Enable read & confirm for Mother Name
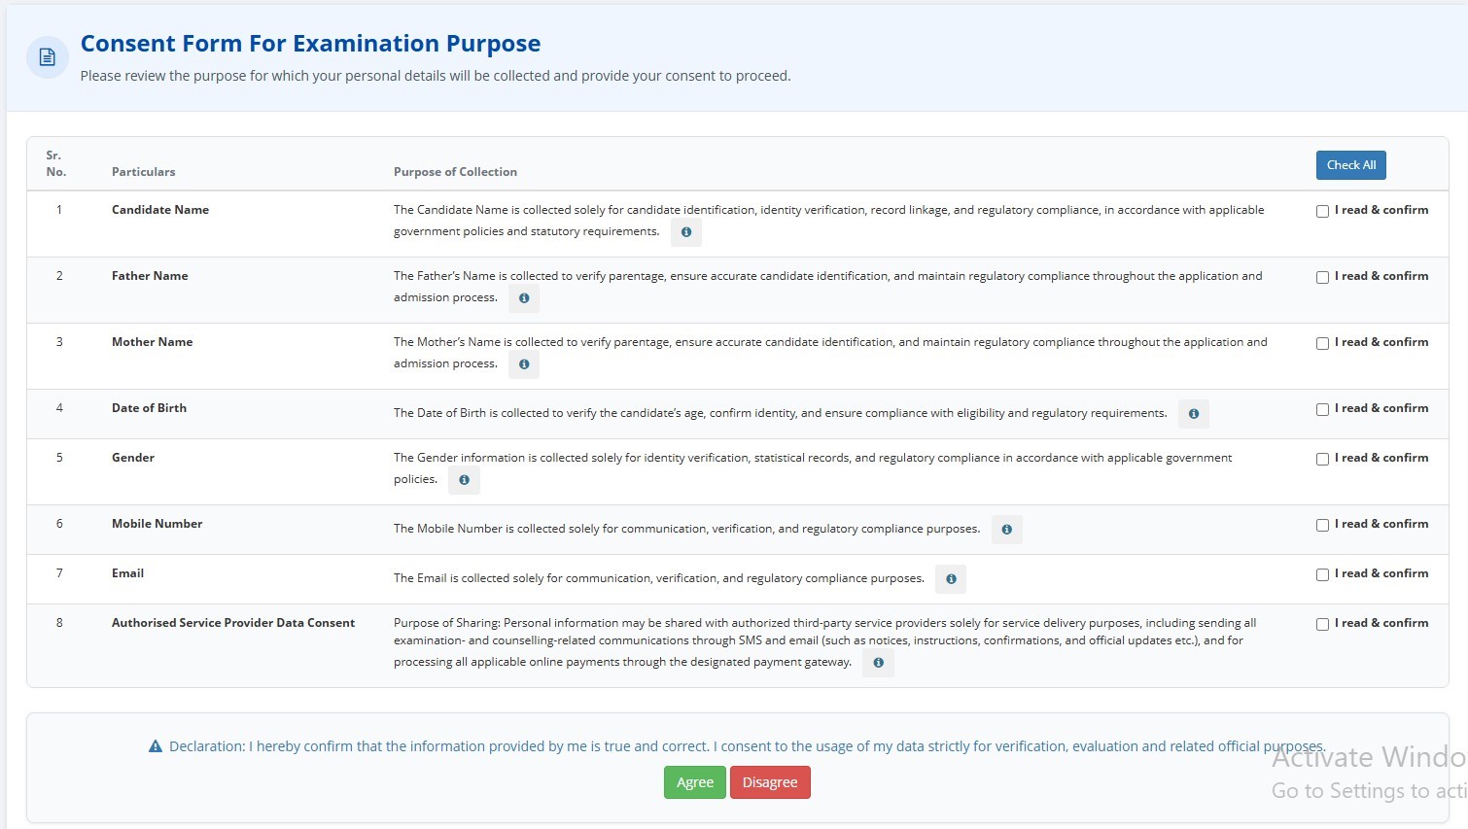 pyautogui.click(x=1322, y=343)
